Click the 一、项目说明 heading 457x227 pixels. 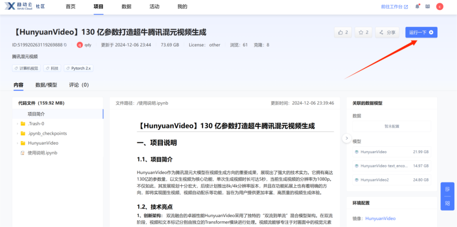pyautogui.click(x=157, y=143)
